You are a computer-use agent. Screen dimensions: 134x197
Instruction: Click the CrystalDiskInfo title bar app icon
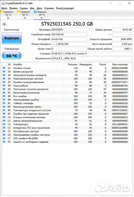click(x=3, y=3)
